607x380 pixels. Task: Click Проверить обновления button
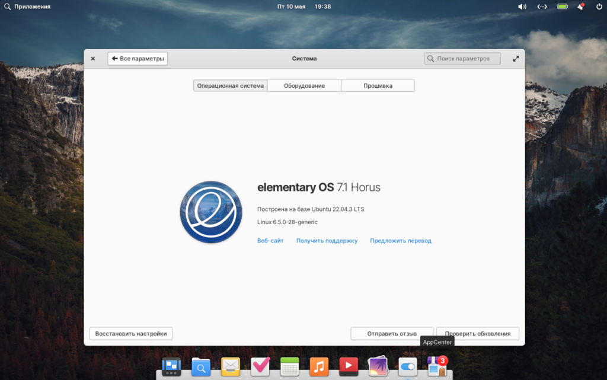(478, 334)
